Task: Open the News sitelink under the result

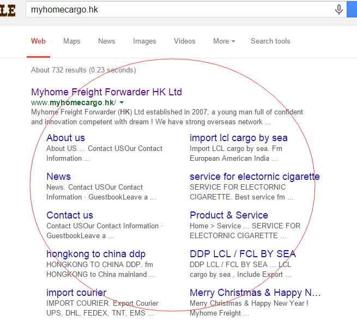Action: coord(58,177)
